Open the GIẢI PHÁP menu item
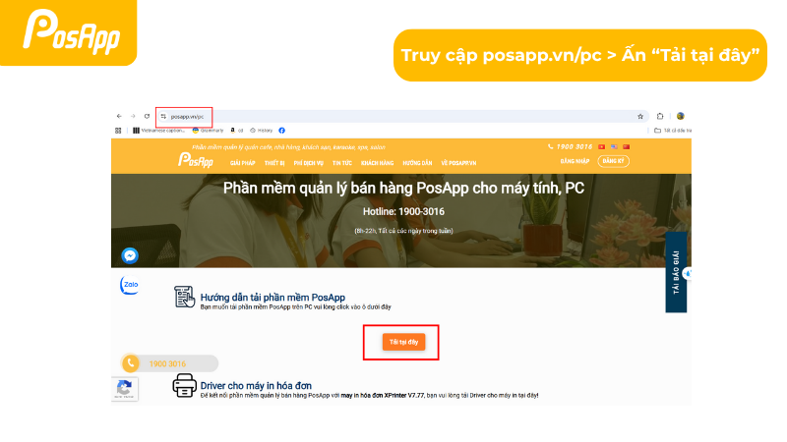 (242, 163)
